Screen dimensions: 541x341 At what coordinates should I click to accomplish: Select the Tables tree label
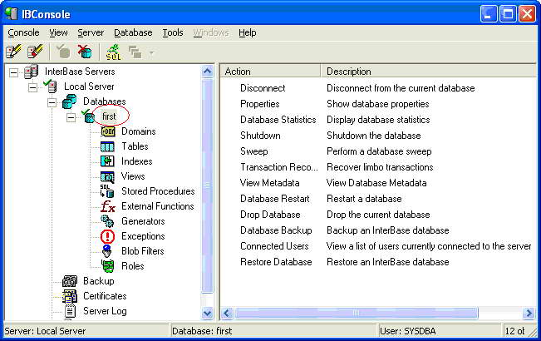click(x=135, y=146)
